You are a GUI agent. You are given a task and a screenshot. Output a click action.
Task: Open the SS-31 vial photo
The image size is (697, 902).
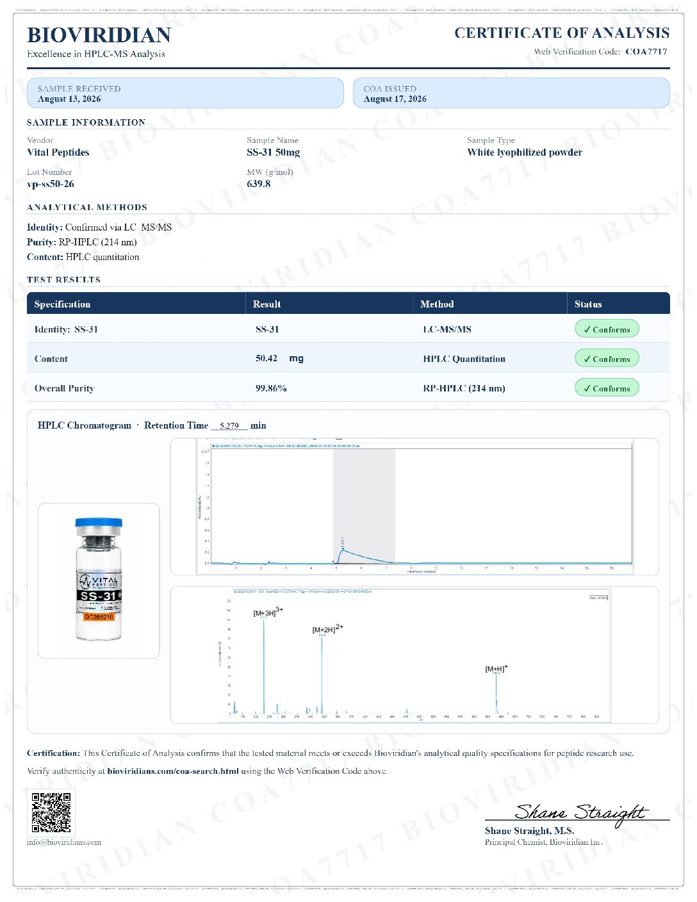99,580
